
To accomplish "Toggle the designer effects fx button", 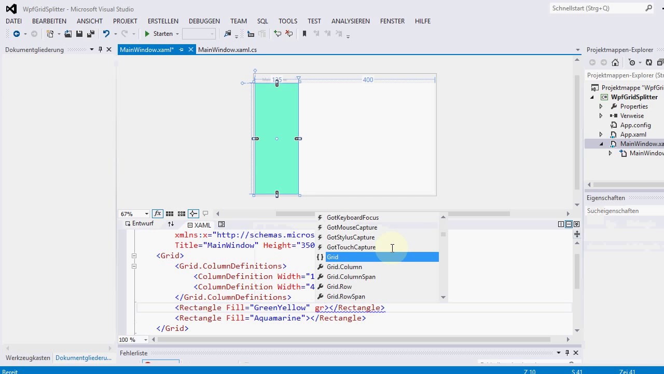I will pos(158,213).
